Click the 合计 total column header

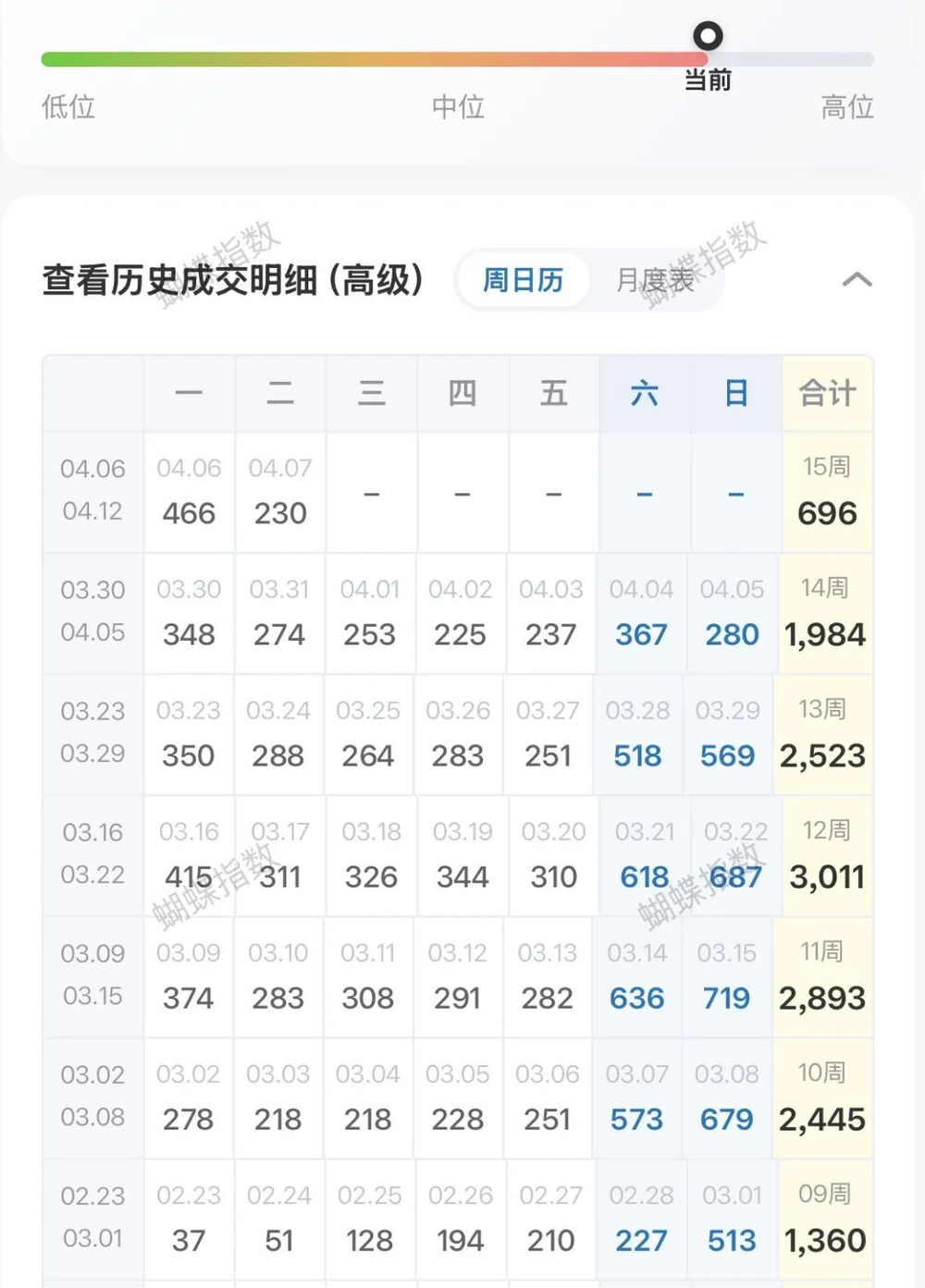pyautogui.click(x=827, y=394)
